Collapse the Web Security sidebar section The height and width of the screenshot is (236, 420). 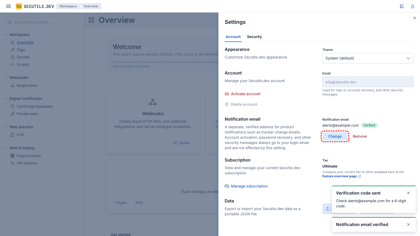(6, 127)
